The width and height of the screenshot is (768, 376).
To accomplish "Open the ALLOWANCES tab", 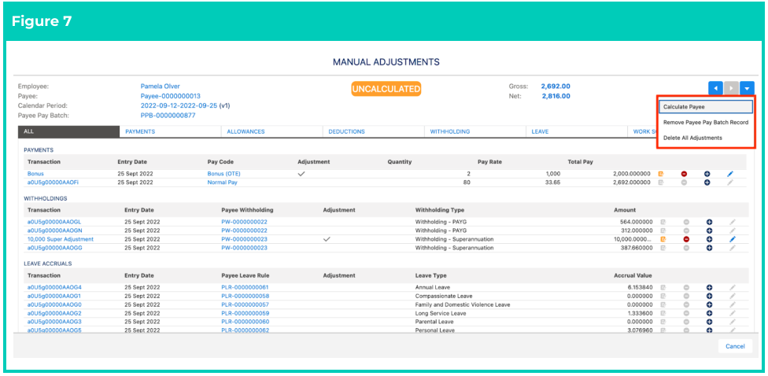I will 271,131.
